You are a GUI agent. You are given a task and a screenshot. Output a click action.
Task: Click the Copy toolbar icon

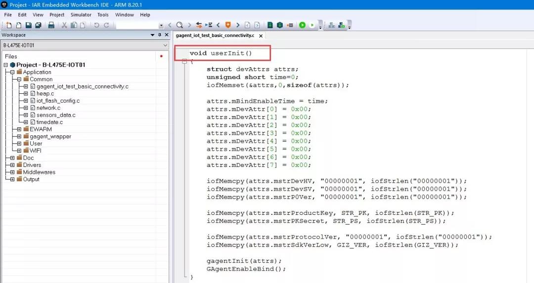(x=74, y=25)
